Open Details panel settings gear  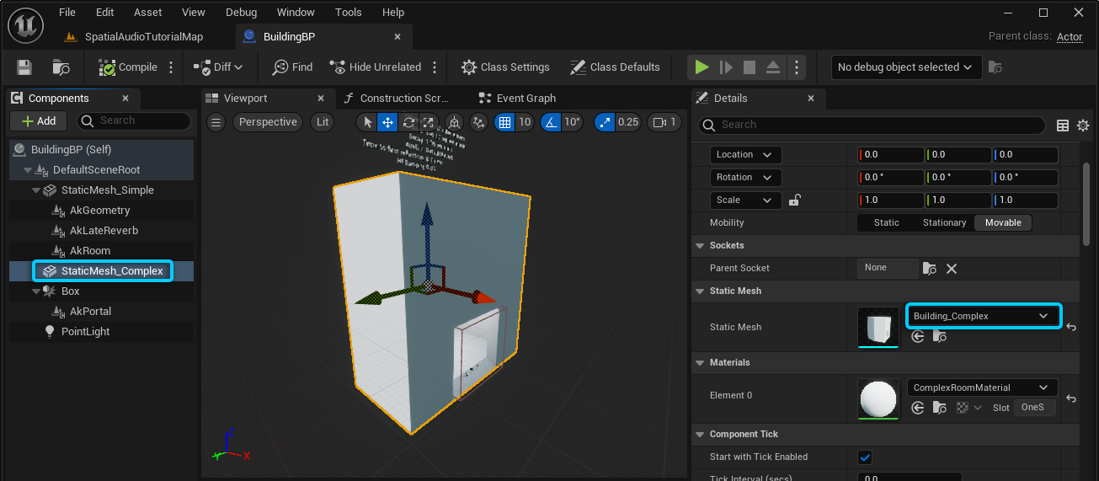click(1083, 125)
